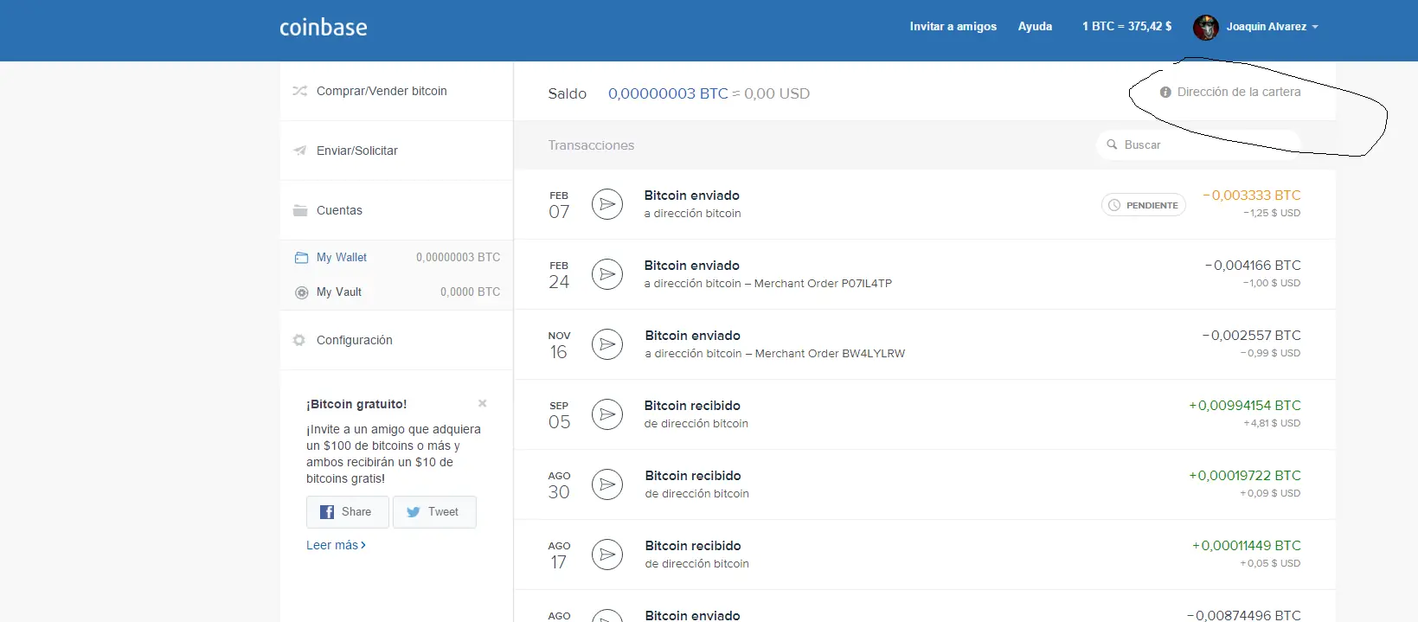The width and height of the screenshot is (1418, 622).
Task: Open Merchant Order P07IL4TP transaction
Action: tap(925, 274)
